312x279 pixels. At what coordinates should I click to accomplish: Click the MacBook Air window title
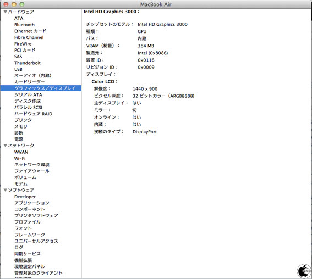tap(156, 4)
